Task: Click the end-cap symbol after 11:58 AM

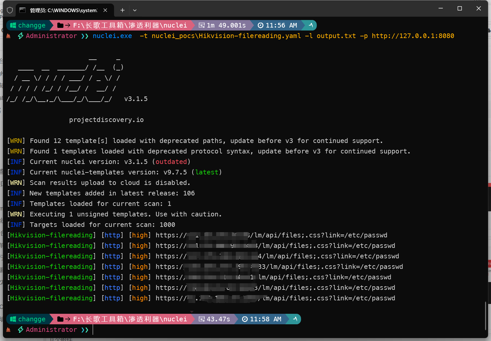Action: click(x=295, y=319)
